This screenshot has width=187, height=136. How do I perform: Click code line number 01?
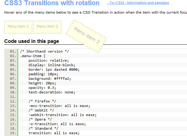coord(13,51)
